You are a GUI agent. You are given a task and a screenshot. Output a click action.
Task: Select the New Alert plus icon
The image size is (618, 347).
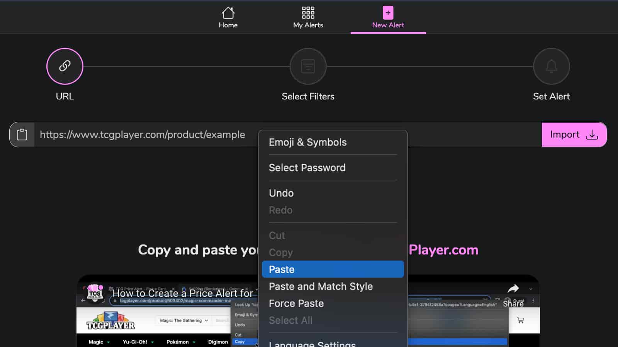coord(388,13)
